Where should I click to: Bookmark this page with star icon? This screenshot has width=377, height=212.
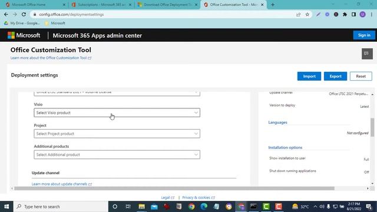[x=307, y=14]
